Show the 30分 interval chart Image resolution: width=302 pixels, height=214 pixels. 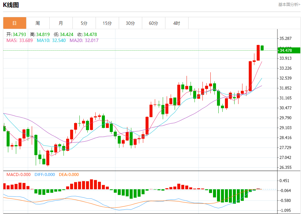[130, 23]
